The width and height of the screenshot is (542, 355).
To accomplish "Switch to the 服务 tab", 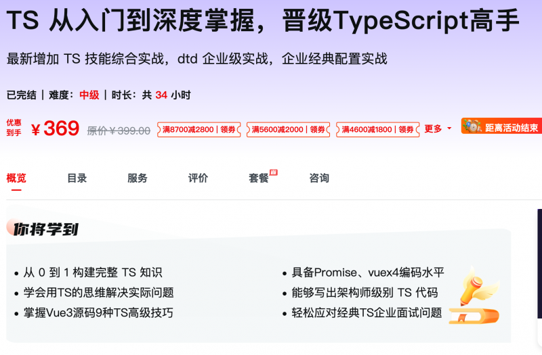I will click(x=138, y=178).
